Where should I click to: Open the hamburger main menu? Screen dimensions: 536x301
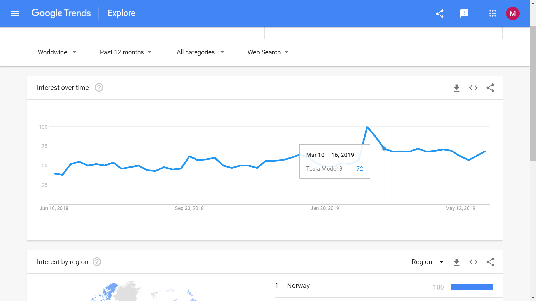pyautogui.click(x=15, y=13)
